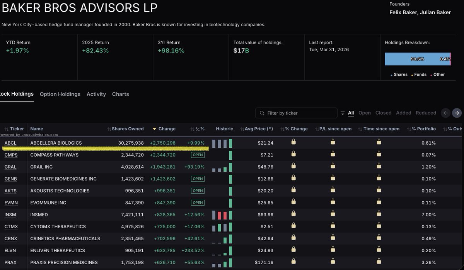Sort by Change column header
Image resolution: width=464 pixels, height=270 pixels.
tap(164, 129)
